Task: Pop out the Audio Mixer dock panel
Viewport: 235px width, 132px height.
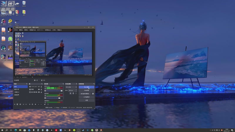Action: pos(63,84)
